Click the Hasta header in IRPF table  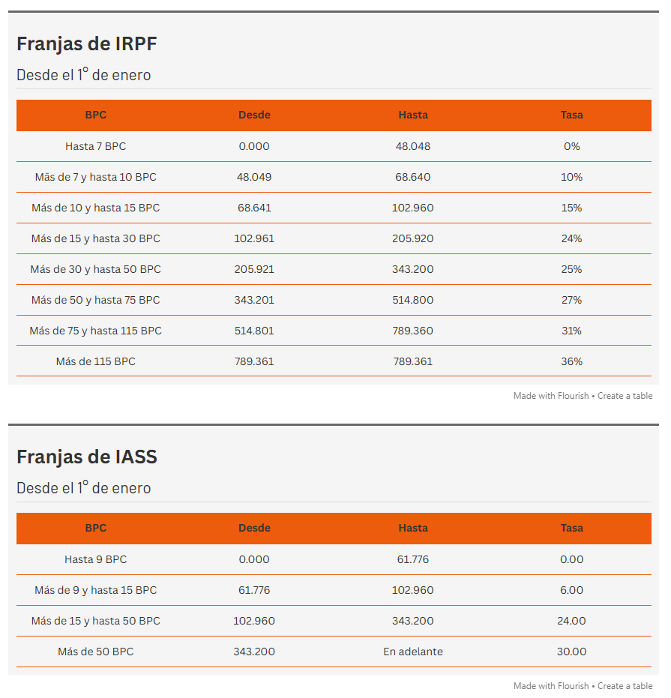pyautogui.click(x=413, y=115)
